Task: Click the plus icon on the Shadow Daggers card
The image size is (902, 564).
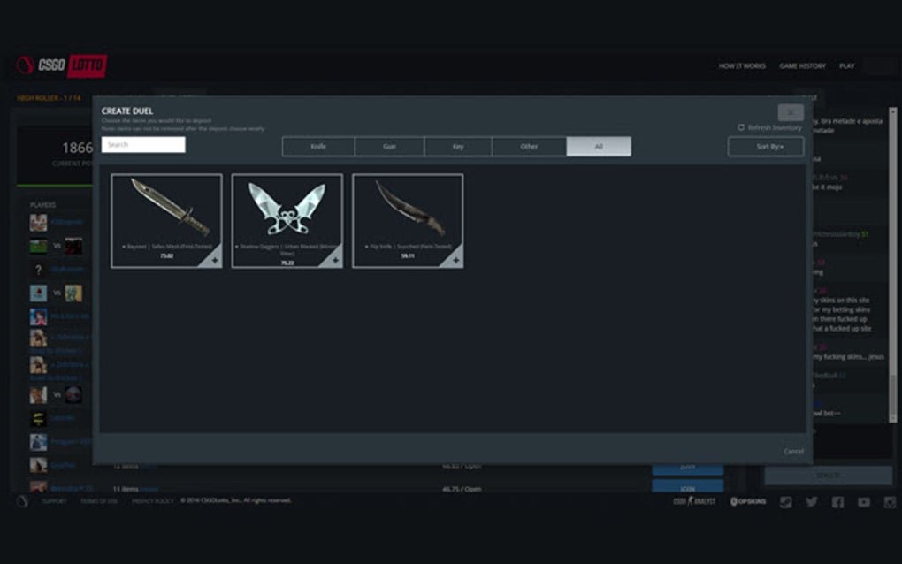Action: click(335, 261)
